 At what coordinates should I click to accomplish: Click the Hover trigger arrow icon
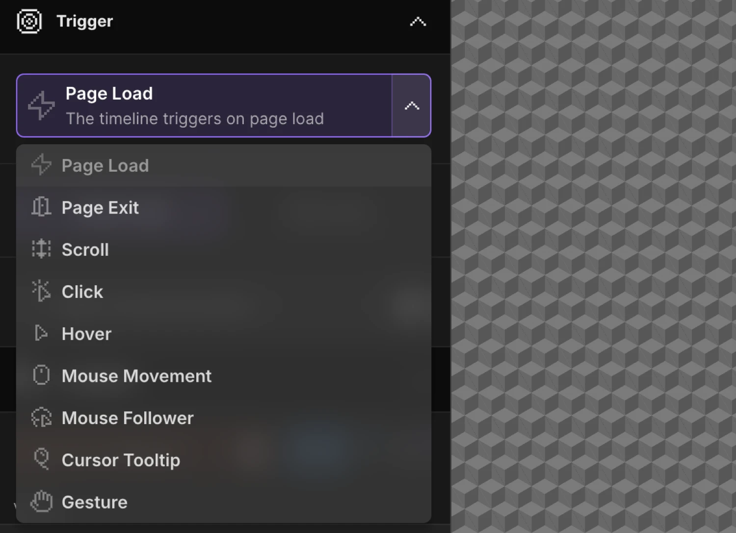click(x=41, y=333)
